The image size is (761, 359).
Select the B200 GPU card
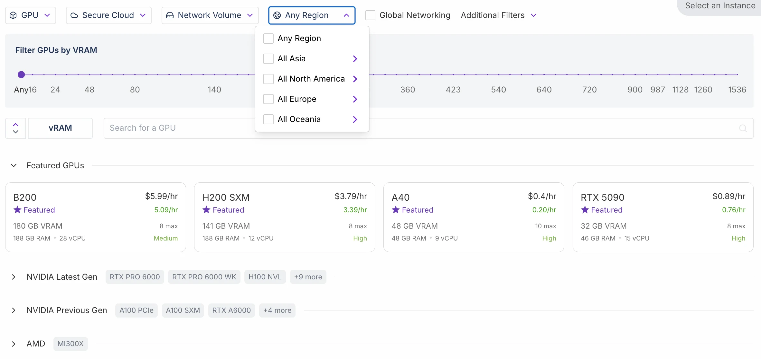pos(96,217)
